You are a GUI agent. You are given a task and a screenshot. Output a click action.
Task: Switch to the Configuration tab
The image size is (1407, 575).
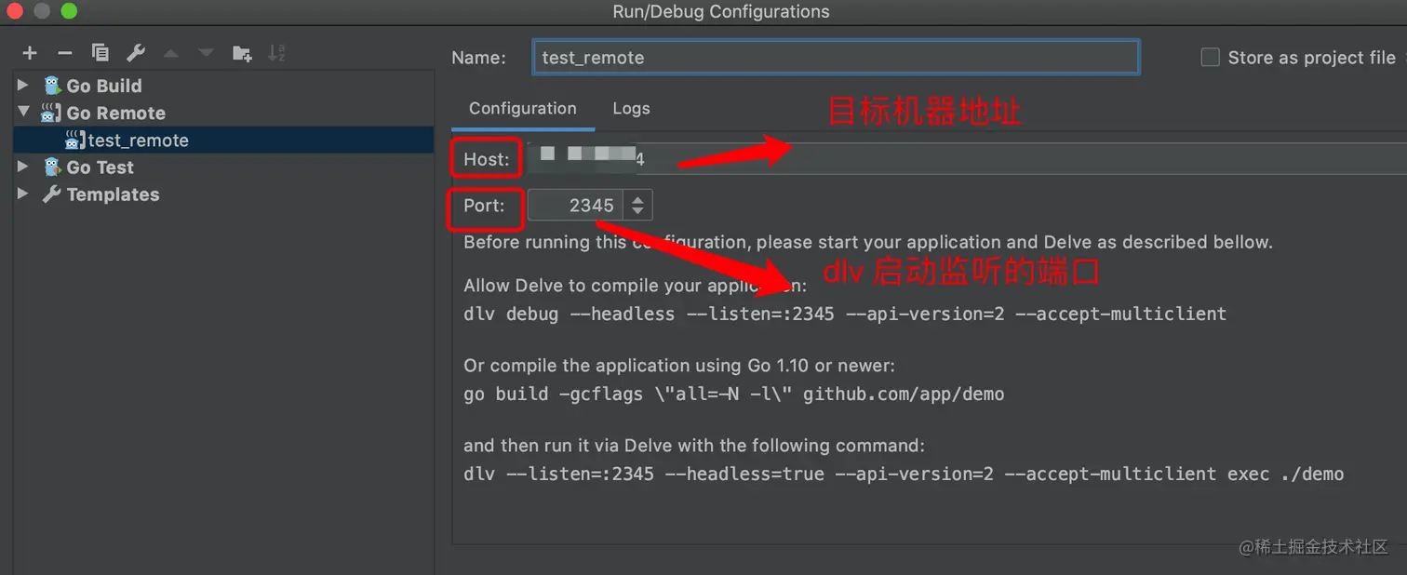pyautogui.click(x=523, y=109)
